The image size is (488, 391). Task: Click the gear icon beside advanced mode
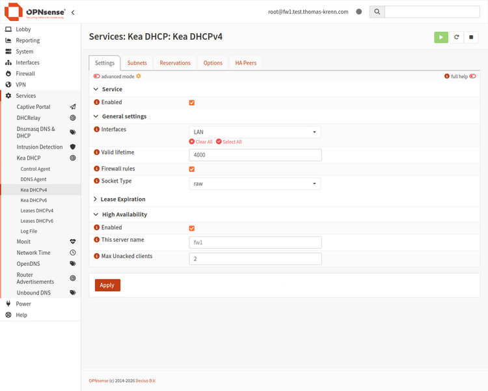[139, 76]
